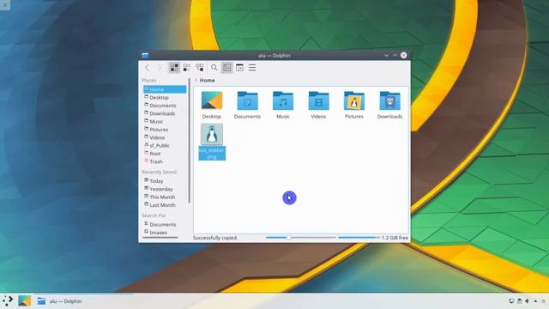Go back with the Dolphin back arrow

tap(148, 68)
